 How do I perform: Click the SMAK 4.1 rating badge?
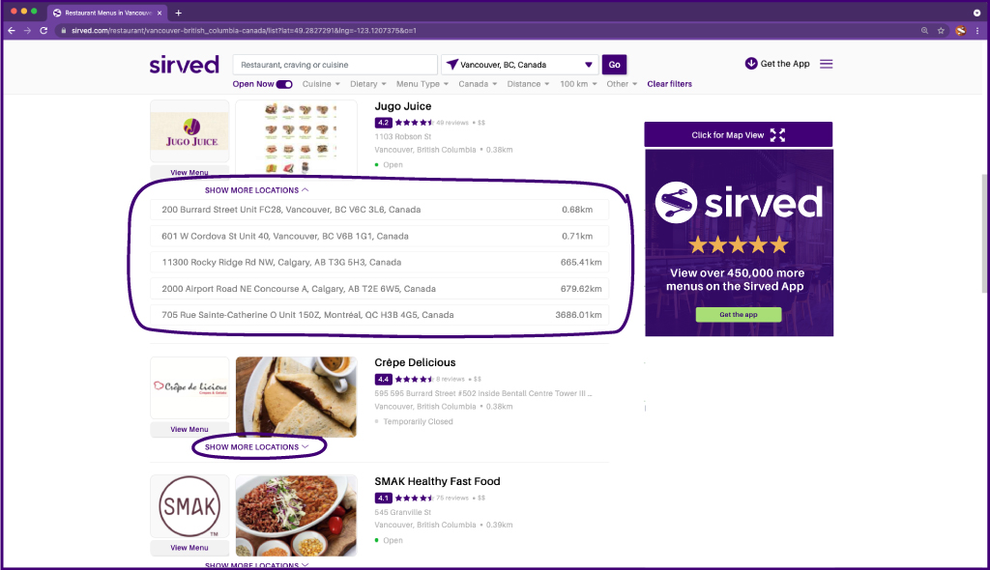[383, 499]
